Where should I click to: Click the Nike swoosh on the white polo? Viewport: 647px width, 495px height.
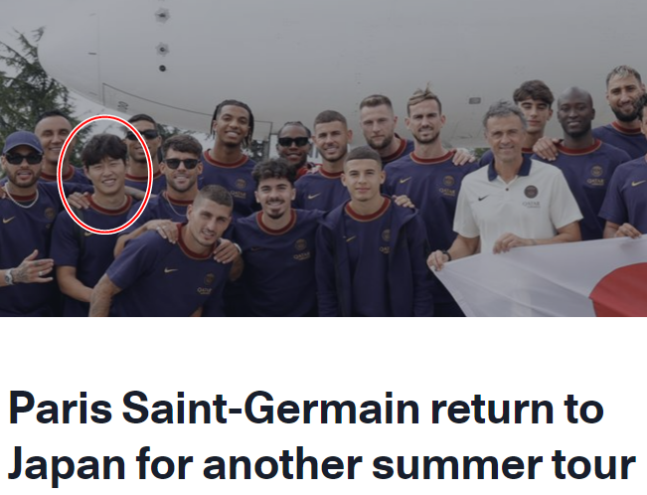tap(484, 198)
